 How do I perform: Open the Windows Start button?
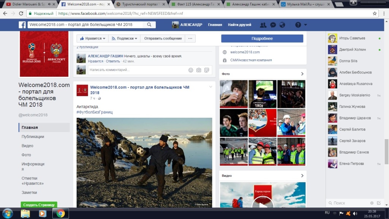pos(8,213)
